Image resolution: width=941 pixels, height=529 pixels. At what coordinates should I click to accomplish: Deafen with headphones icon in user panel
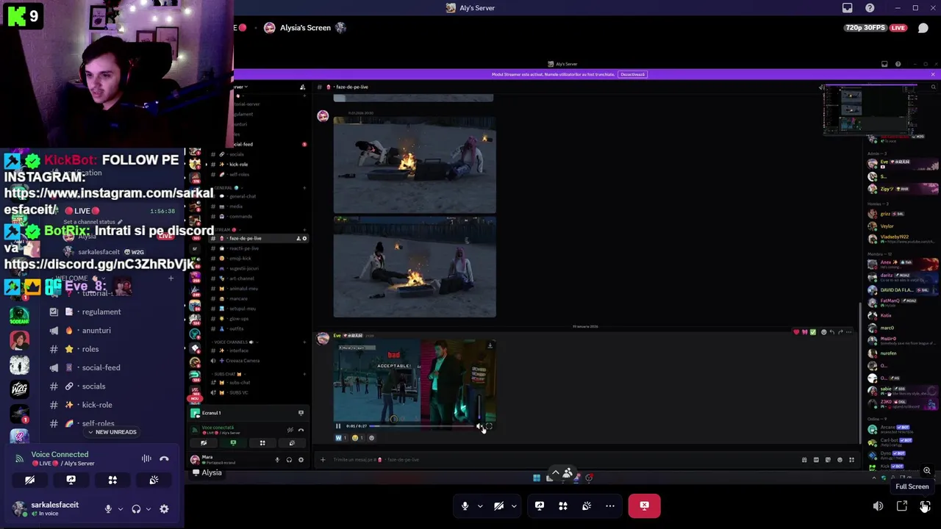click(x=136, y=509)
